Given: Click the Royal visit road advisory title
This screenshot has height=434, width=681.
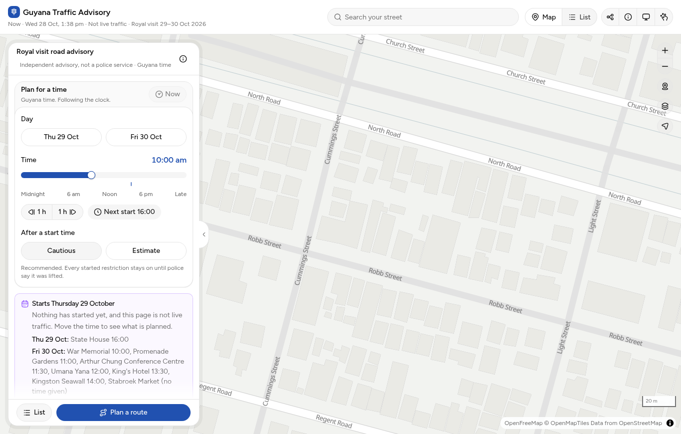Looking at the screenshot, I should (55, 51).
